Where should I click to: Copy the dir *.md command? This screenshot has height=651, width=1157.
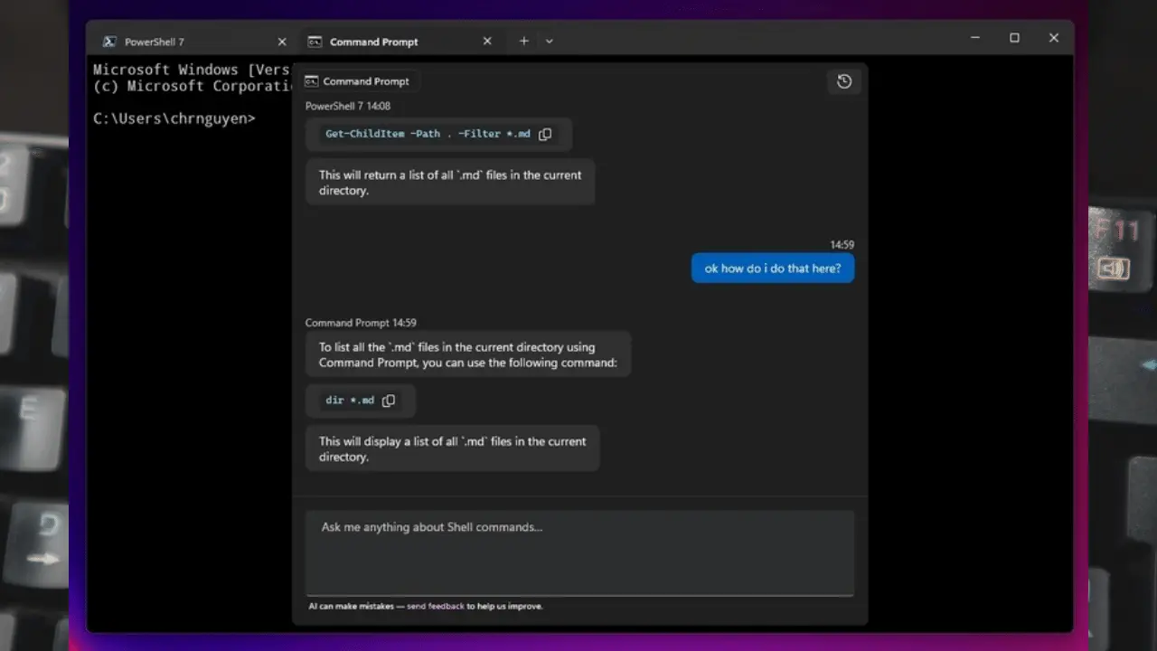pyautogui.click(x=389, y=401)
